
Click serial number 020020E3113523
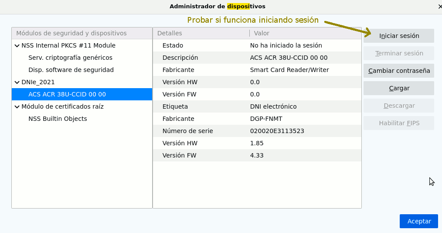pyautogui.click(x=277, y=131)
